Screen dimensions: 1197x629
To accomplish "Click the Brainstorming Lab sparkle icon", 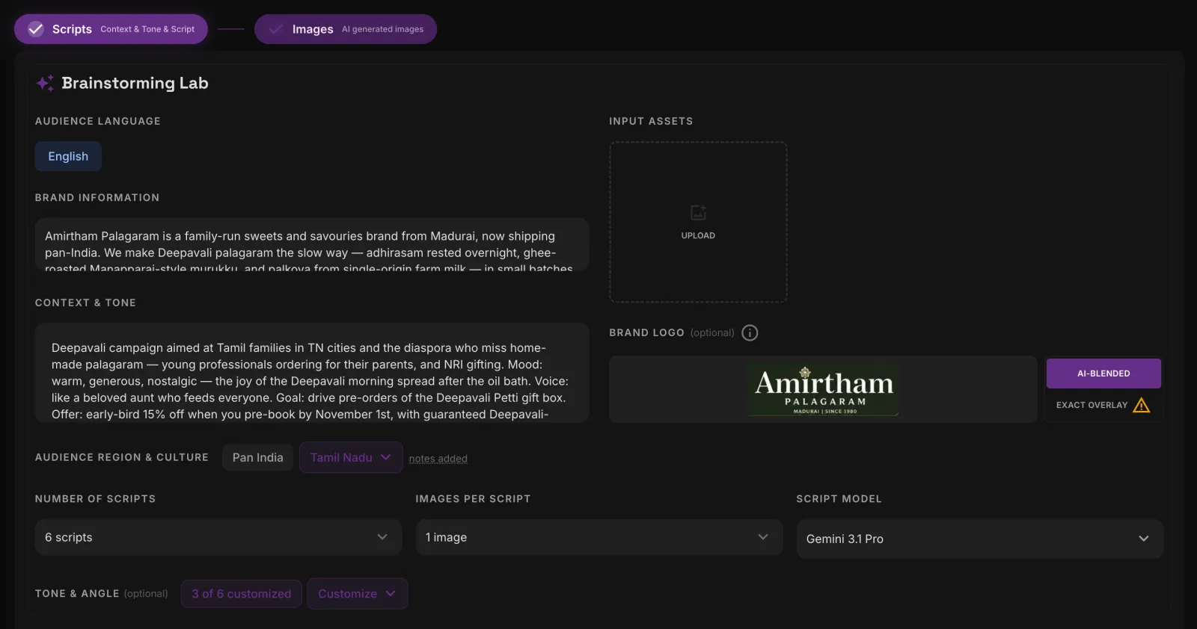I will [45, 83].
